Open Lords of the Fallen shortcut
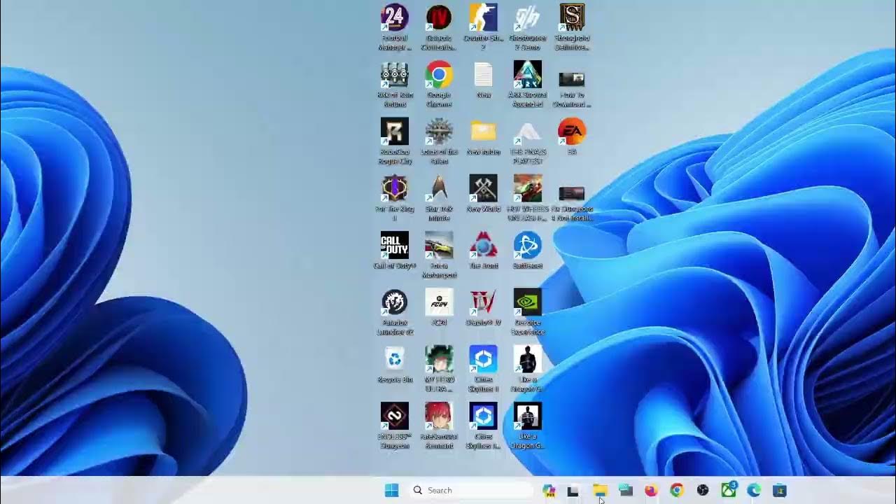Image resolution: width=896 pixels, height=504 pixels. click(439, 141)
